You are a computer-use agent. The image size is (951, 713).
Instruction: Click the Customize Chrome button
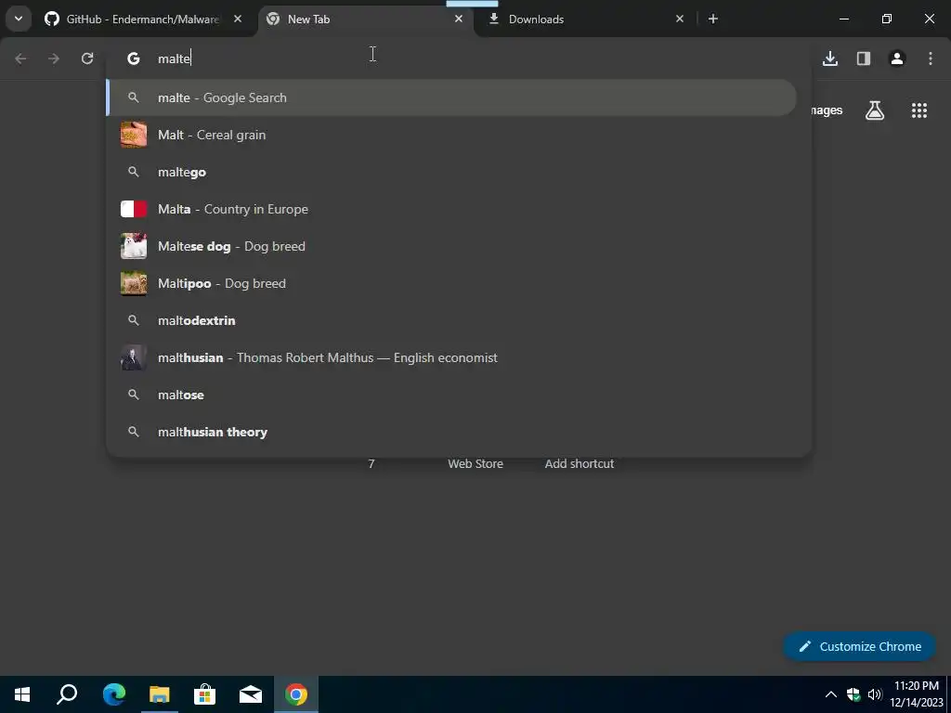(859, 646)
